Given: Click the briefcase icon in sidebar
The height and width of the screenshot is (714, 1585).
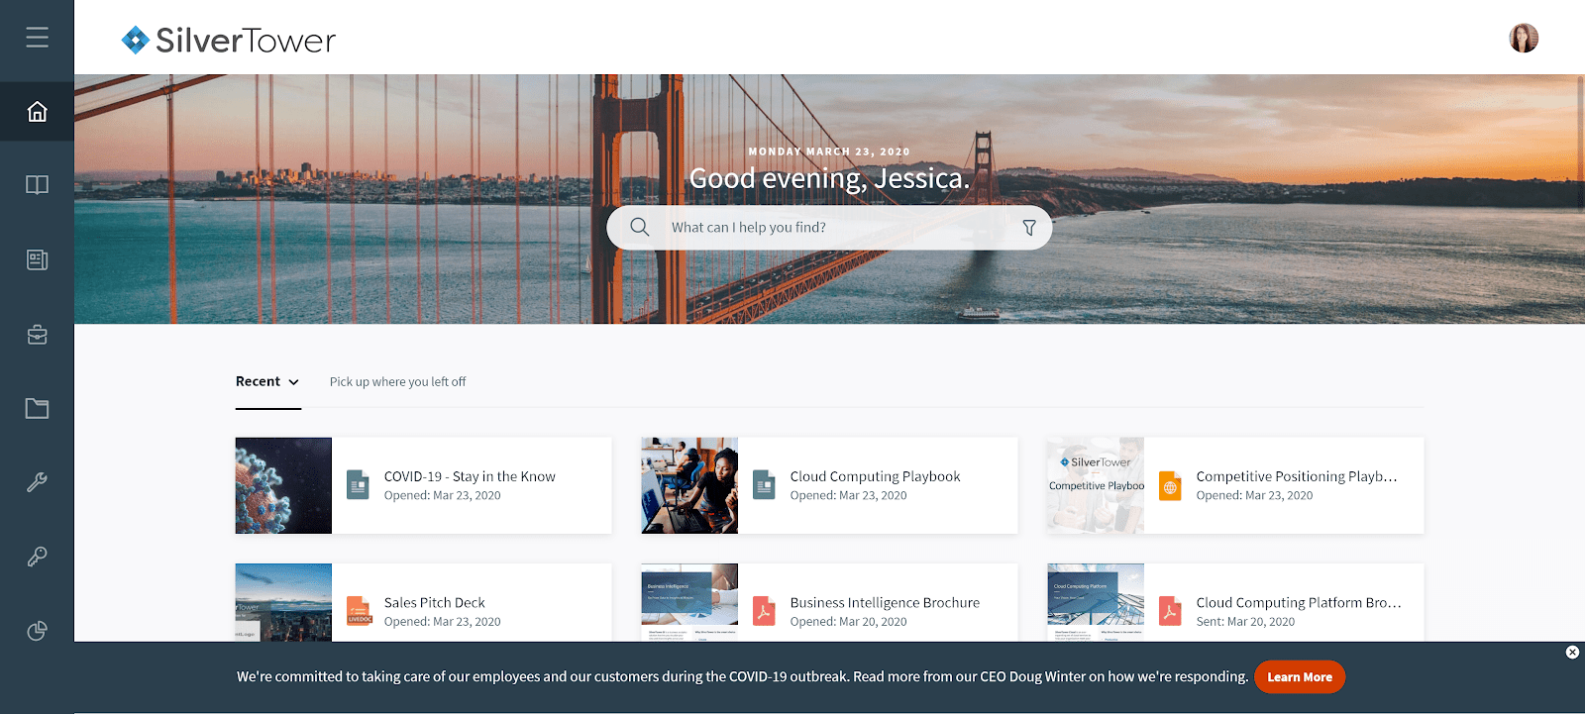Looking at the screenshot, I should coord(37,335).
